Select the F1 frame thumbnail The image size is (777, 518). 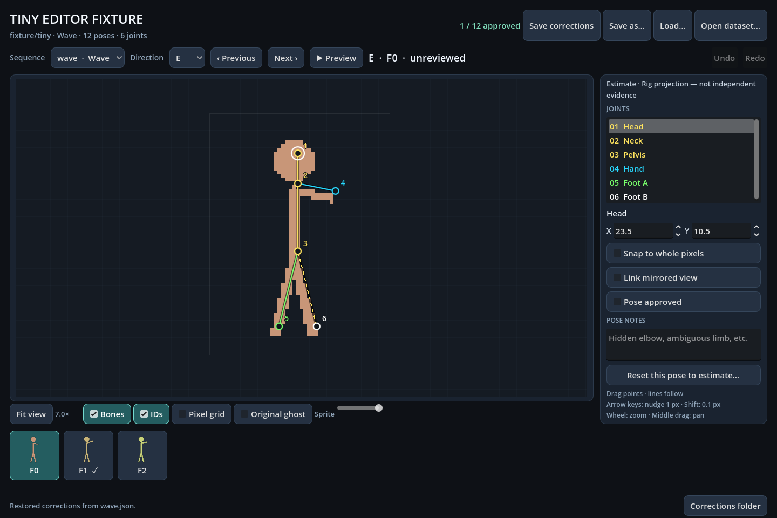point(88,455)
